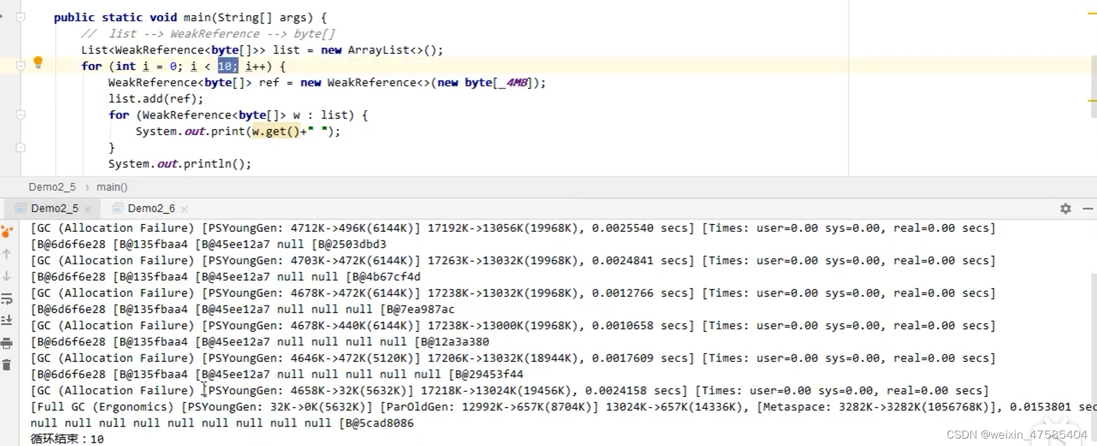The height and width of the screenshot is (446, 1097).
Task: Open the Run panel settings gear
Action: click(x=1065, y=209)
